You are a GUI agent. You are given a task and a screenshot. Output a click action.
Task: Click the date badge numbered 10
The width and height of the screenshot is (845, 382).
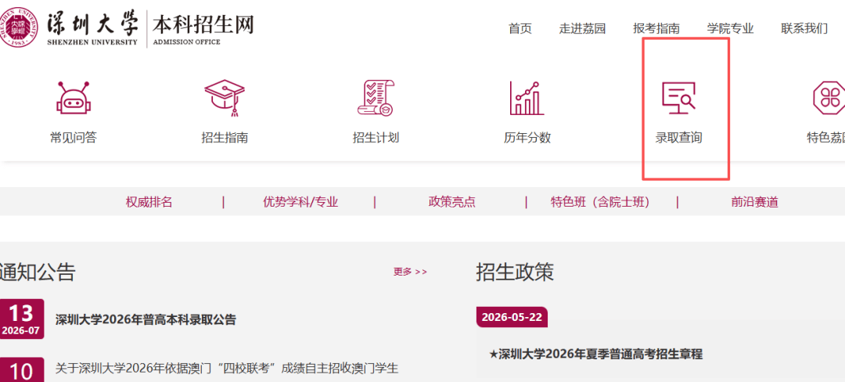[x=22, y=369]
